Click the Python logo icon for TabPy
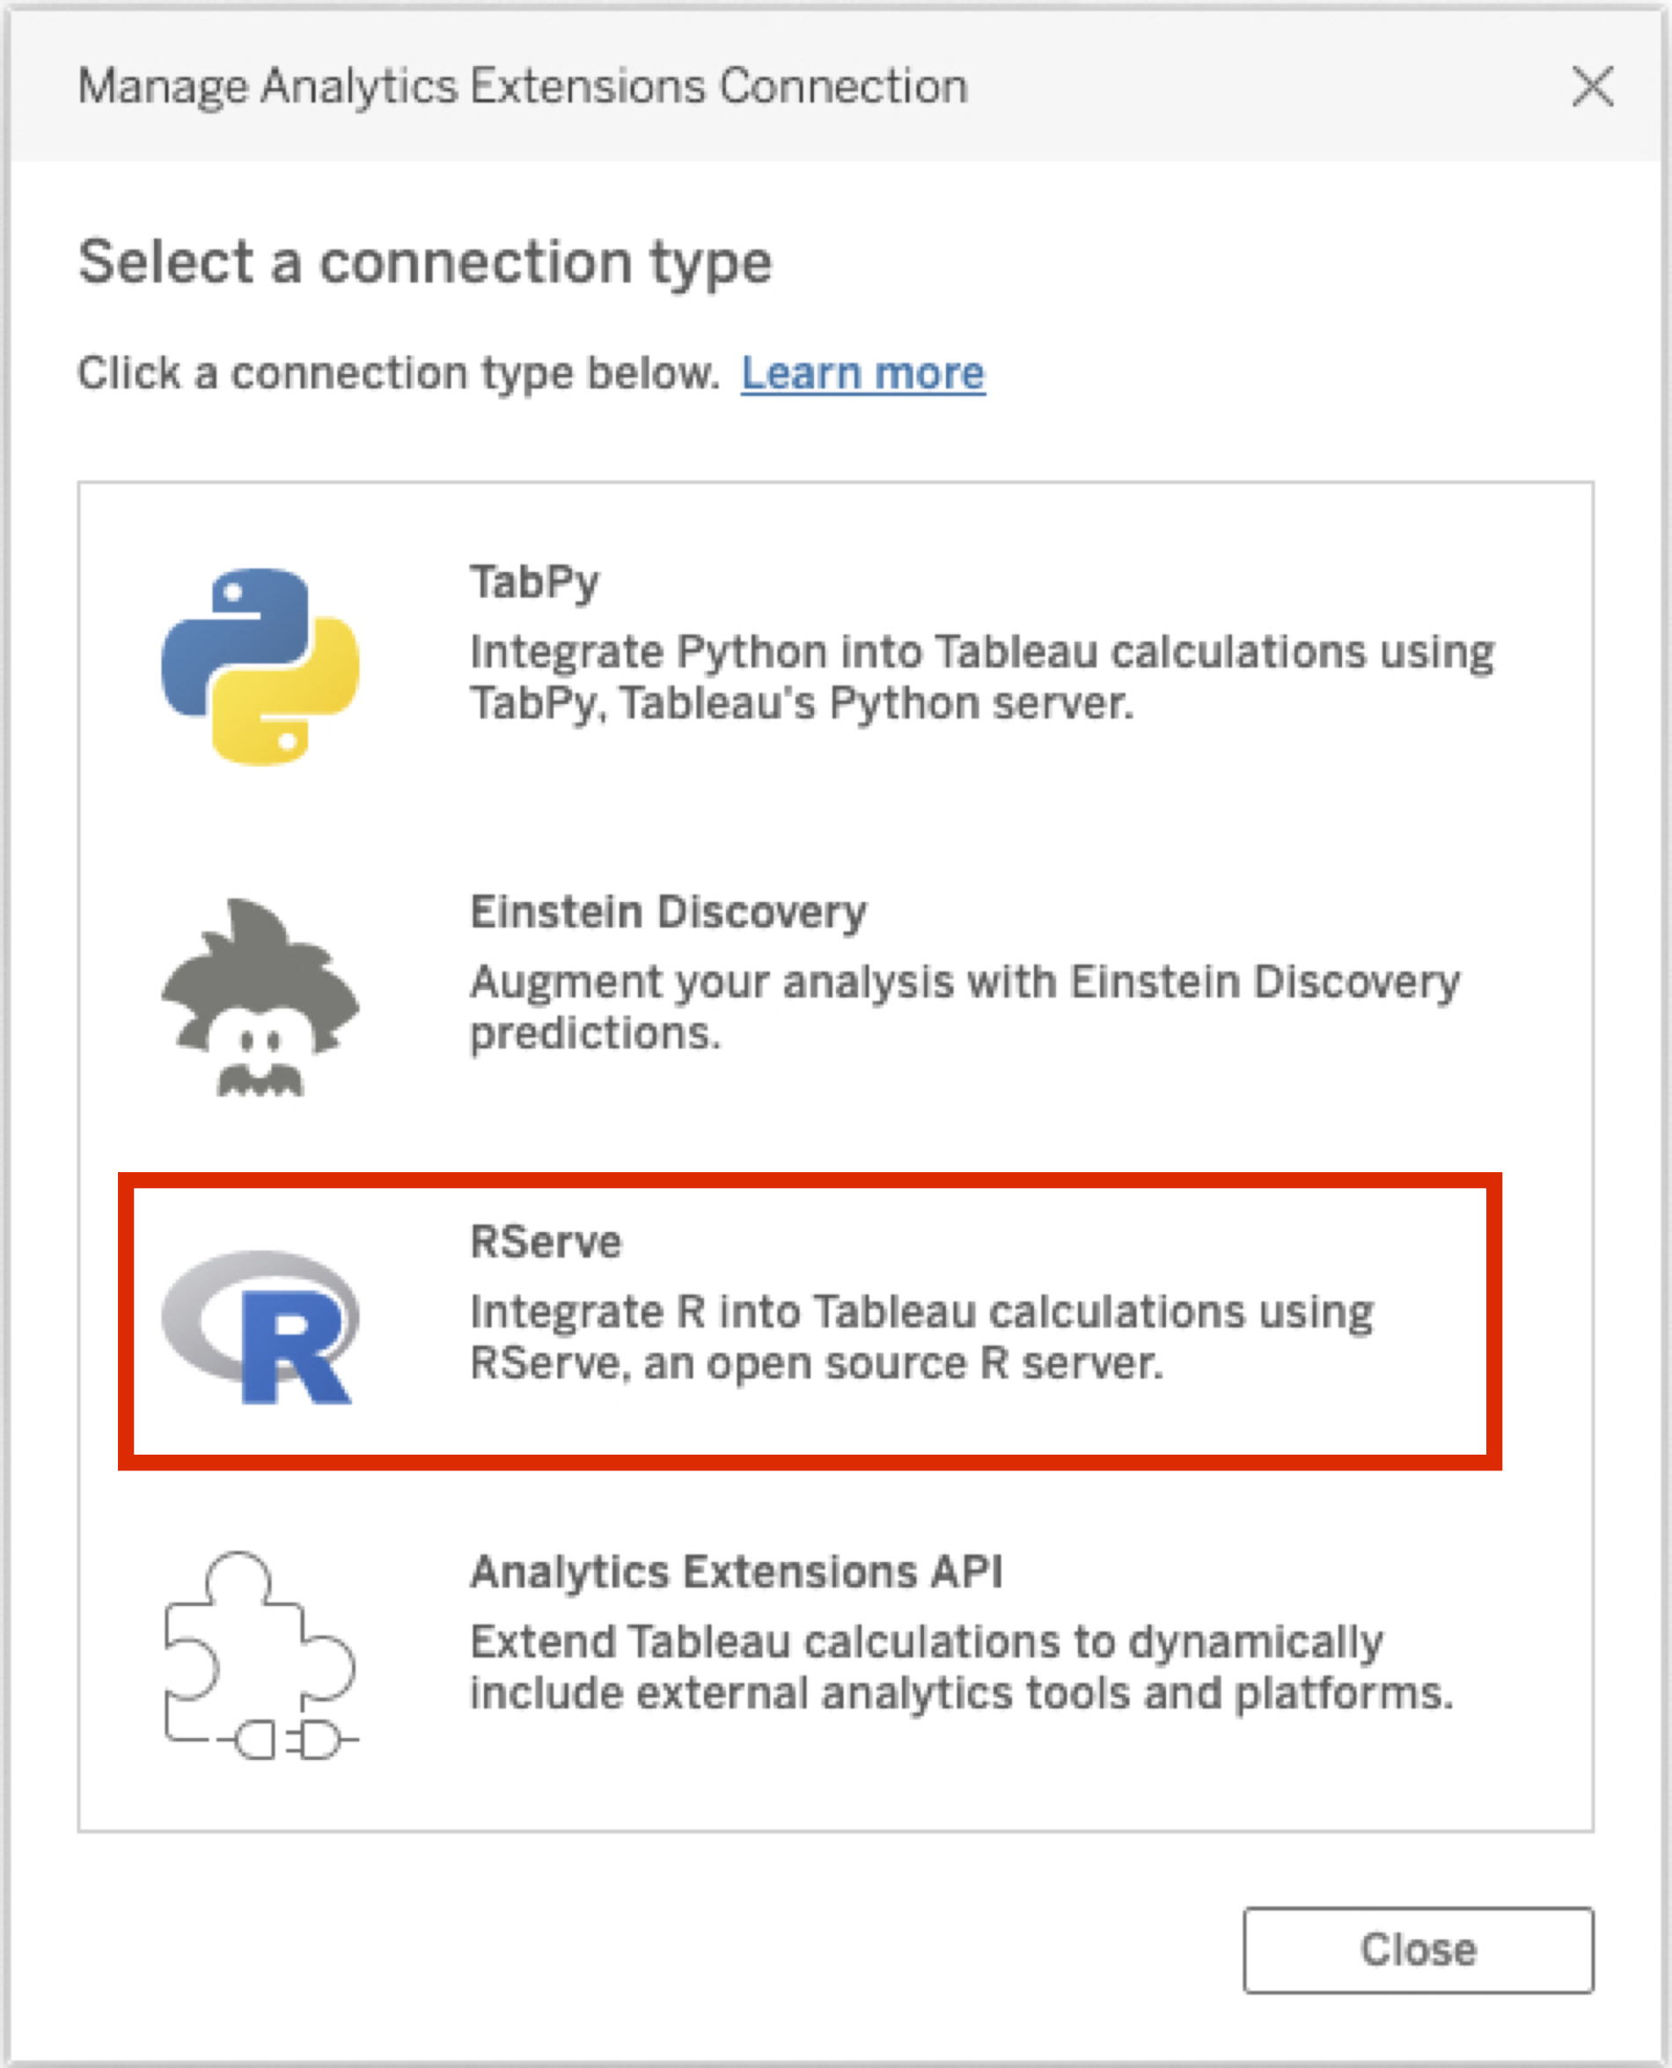 [x=260, y=666]
